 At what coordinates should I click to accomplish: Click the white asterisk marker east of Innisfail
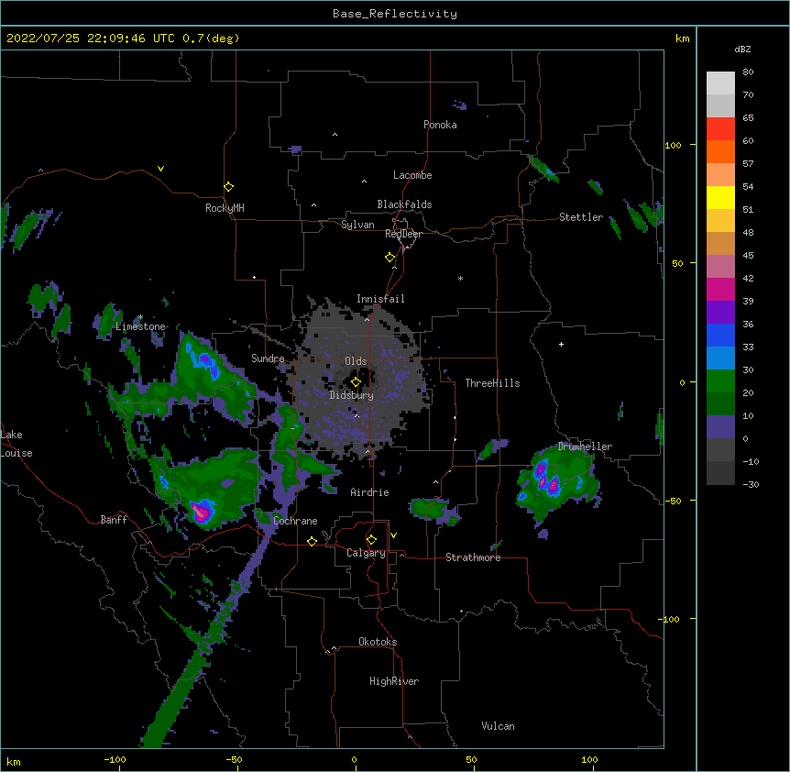point(460,278)
